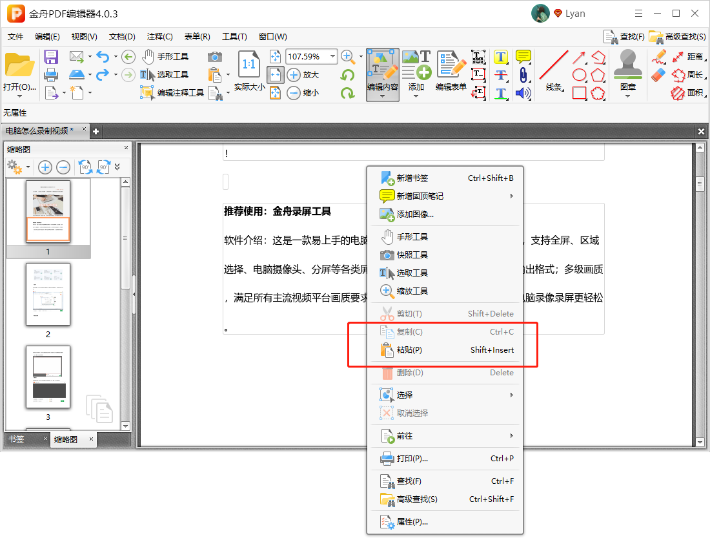The height and width of the screenshot is (542, 710).
Task: Click the Print icon in toolbar
Action: click(x=51, y=75)
